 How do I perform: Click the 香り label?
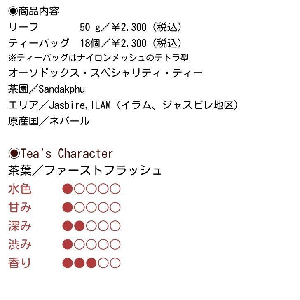click(20, 262)
